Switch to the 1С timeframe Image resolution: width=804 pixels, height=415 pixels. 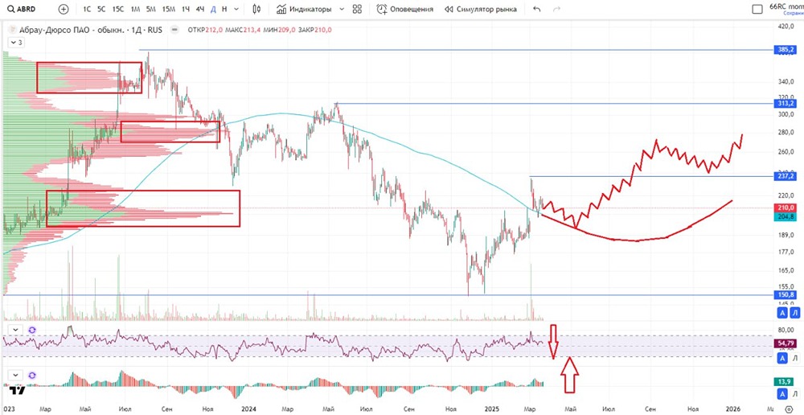click(x=87, y=9)
